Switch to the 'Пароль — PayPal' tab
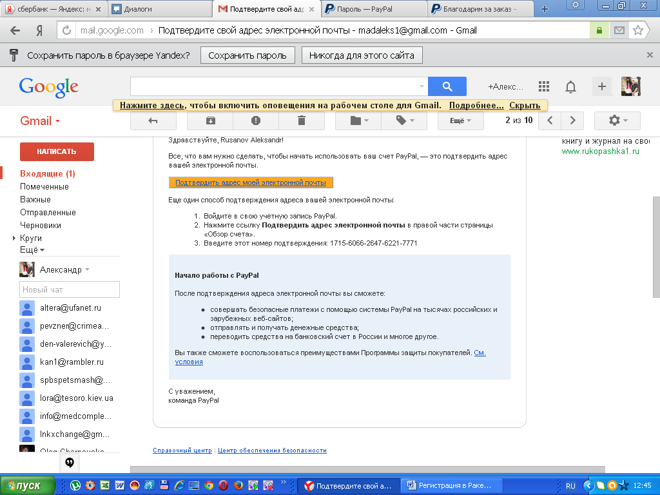This screenshot has width=660, height=495. [x=374, y=9]
